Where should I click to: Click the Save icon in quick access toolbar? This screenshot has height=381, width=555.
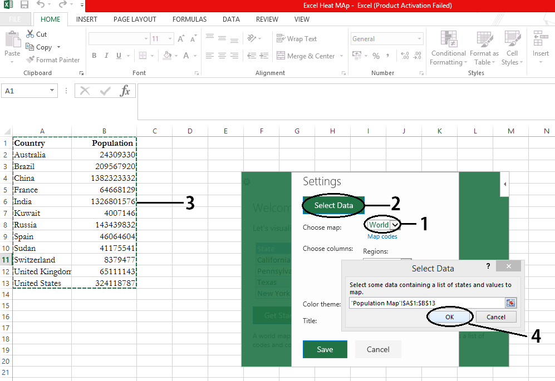24,6
